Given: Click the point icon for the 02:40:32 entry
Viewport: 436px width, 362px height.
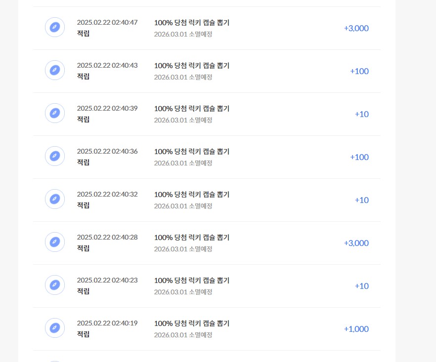Looking at the screenshot, I should [55, 199].
